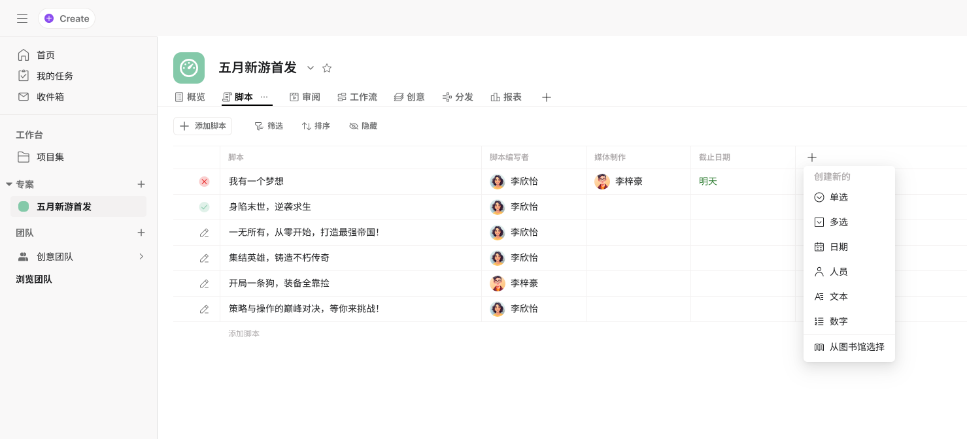967x439 pixels.
Task: Add a new tab with plus icon
Action: click(547, 97)
